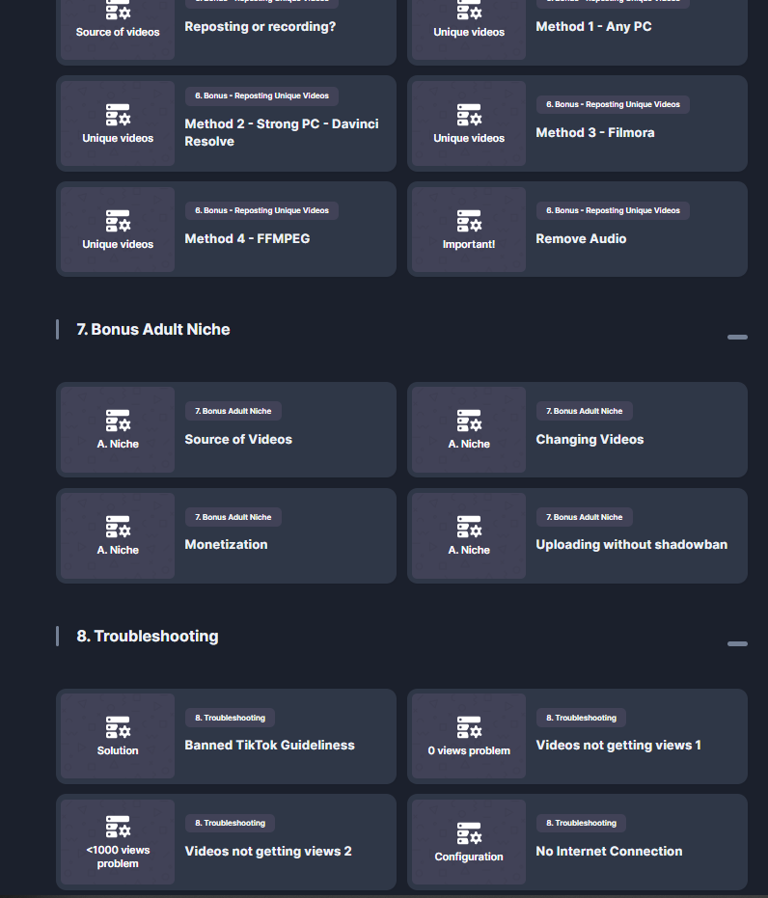768x898 pixels.
Task: Click 7. Bonus Adult Niche tag above Source of Videos
Action: 233,411
